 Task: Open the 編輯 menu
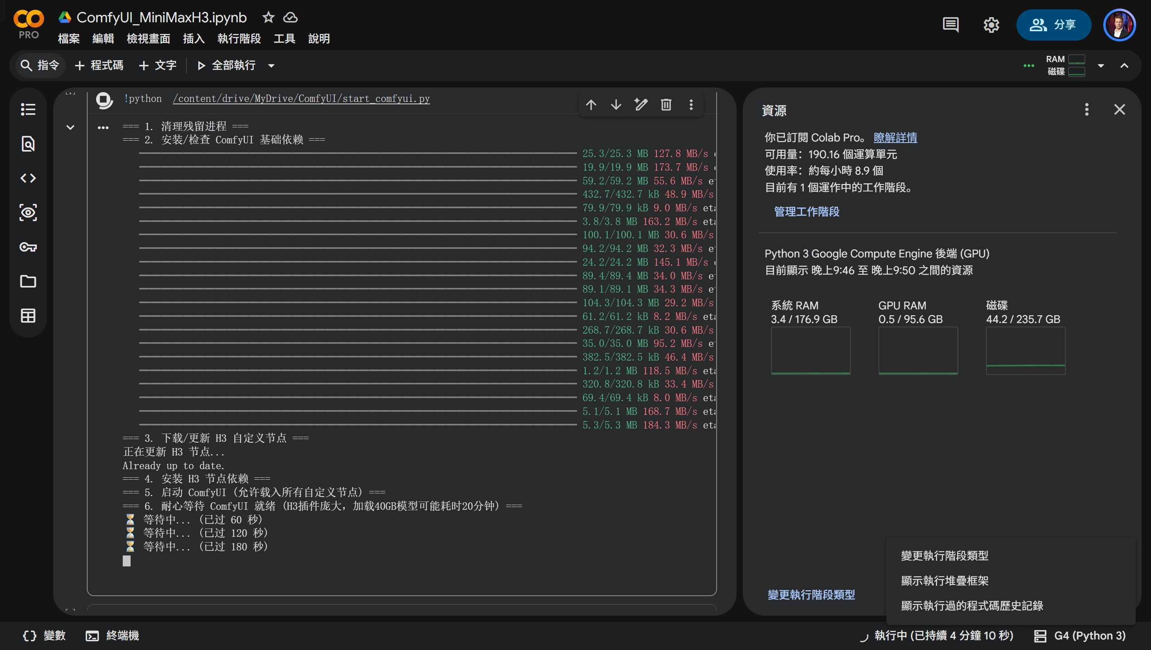tap(103, 39)
